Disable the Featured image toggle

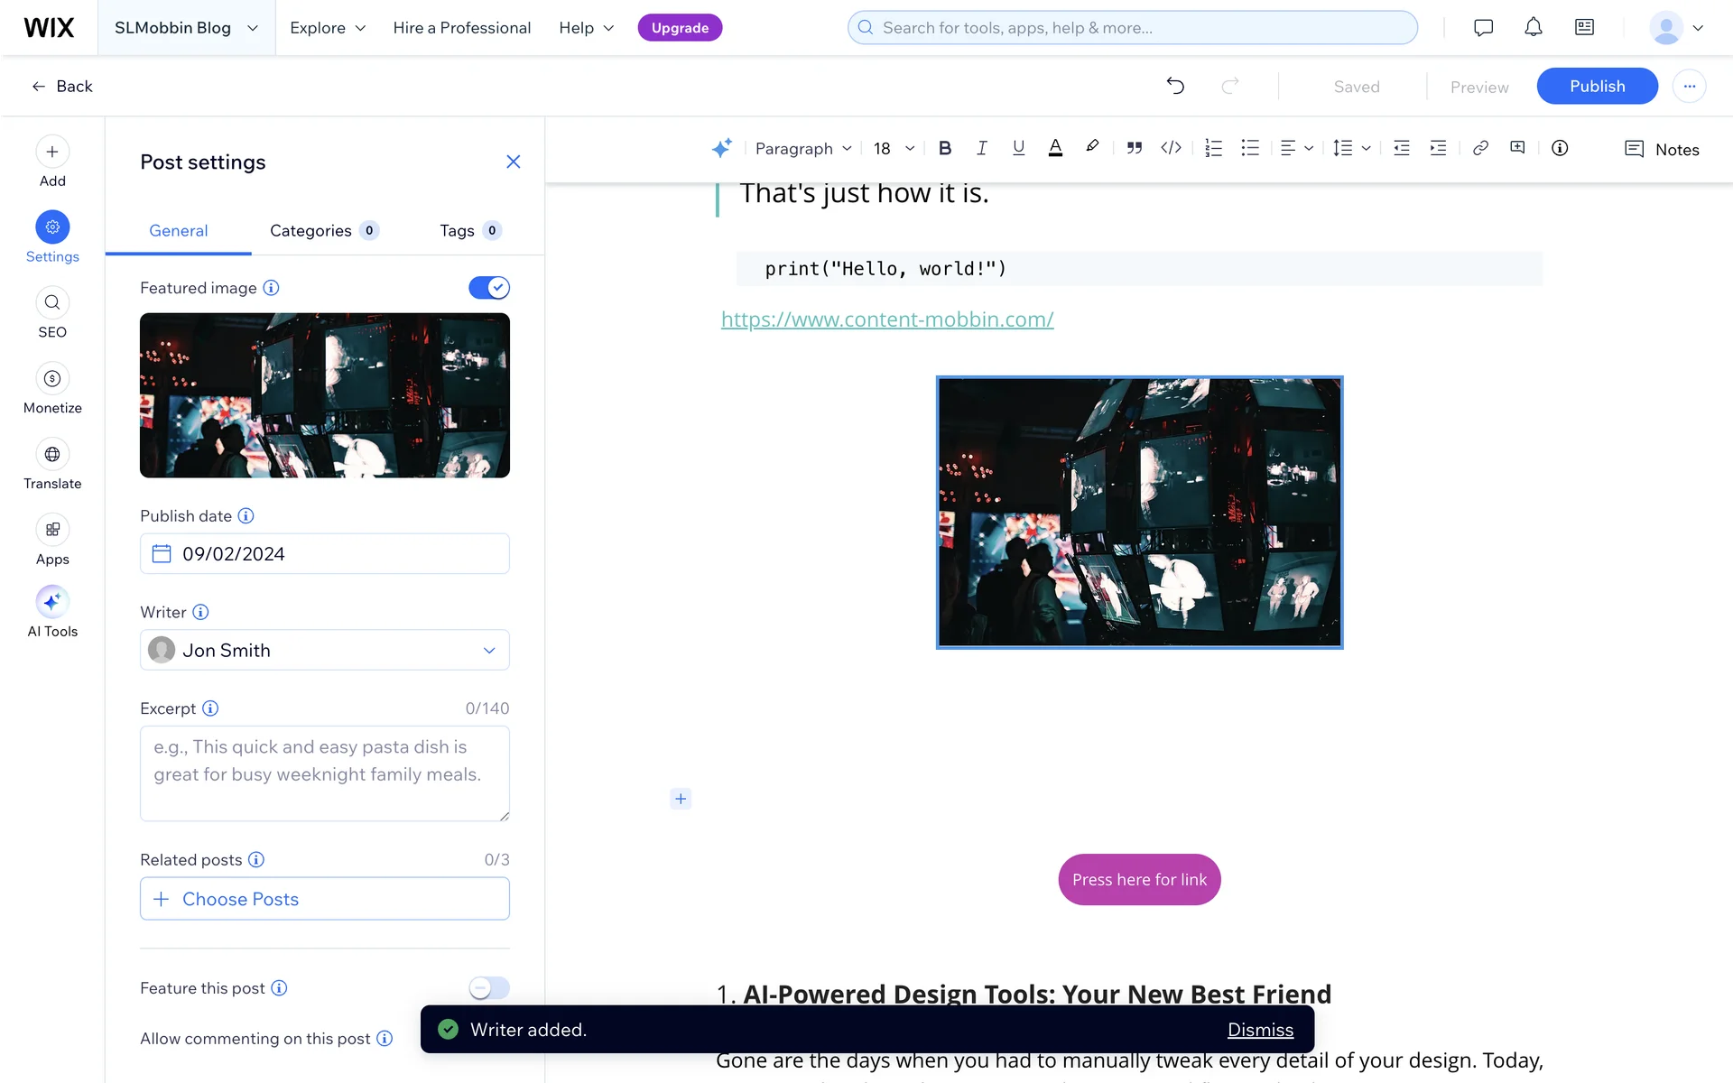coord(488,288)
